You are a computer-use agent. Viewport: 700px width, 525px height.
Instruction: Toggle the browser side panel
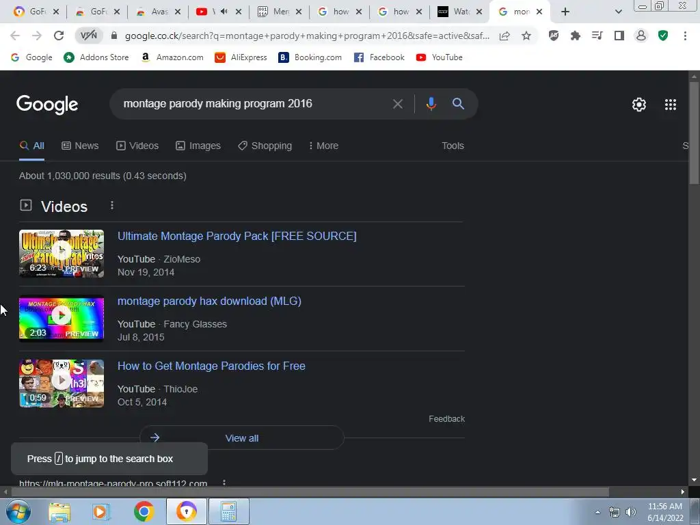click(619, 36)
